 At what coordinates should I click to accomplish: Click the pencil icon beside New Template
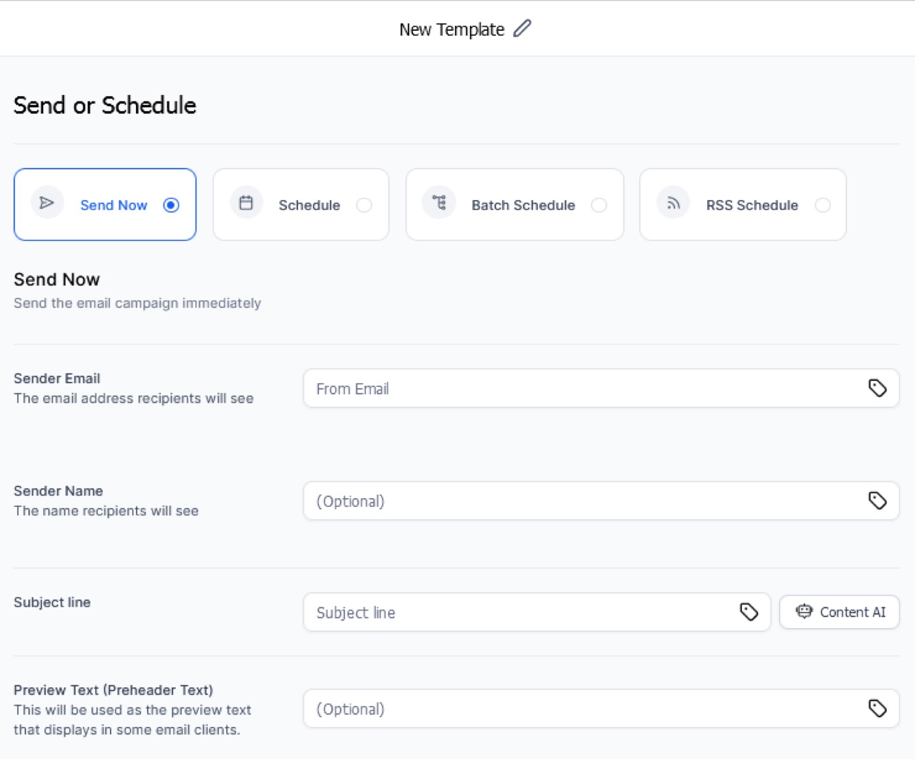[x=522, y=29]
